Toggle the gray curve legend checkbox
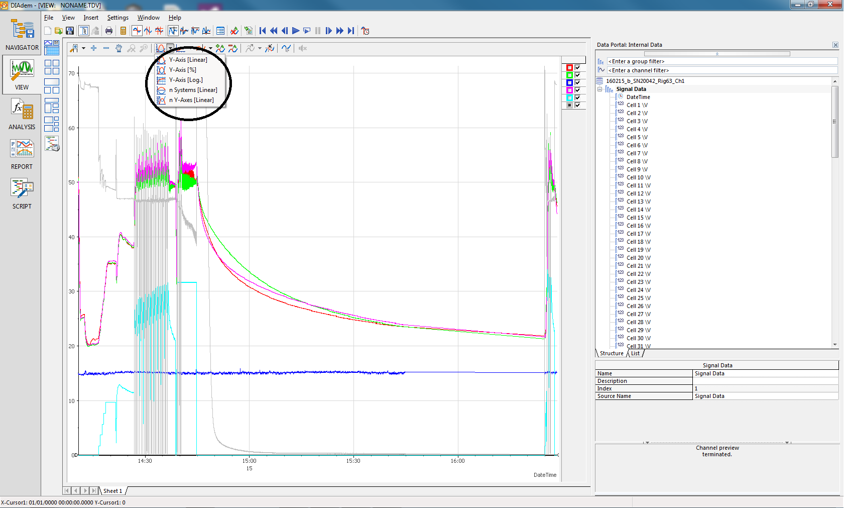844x508 pixels. 577,105
